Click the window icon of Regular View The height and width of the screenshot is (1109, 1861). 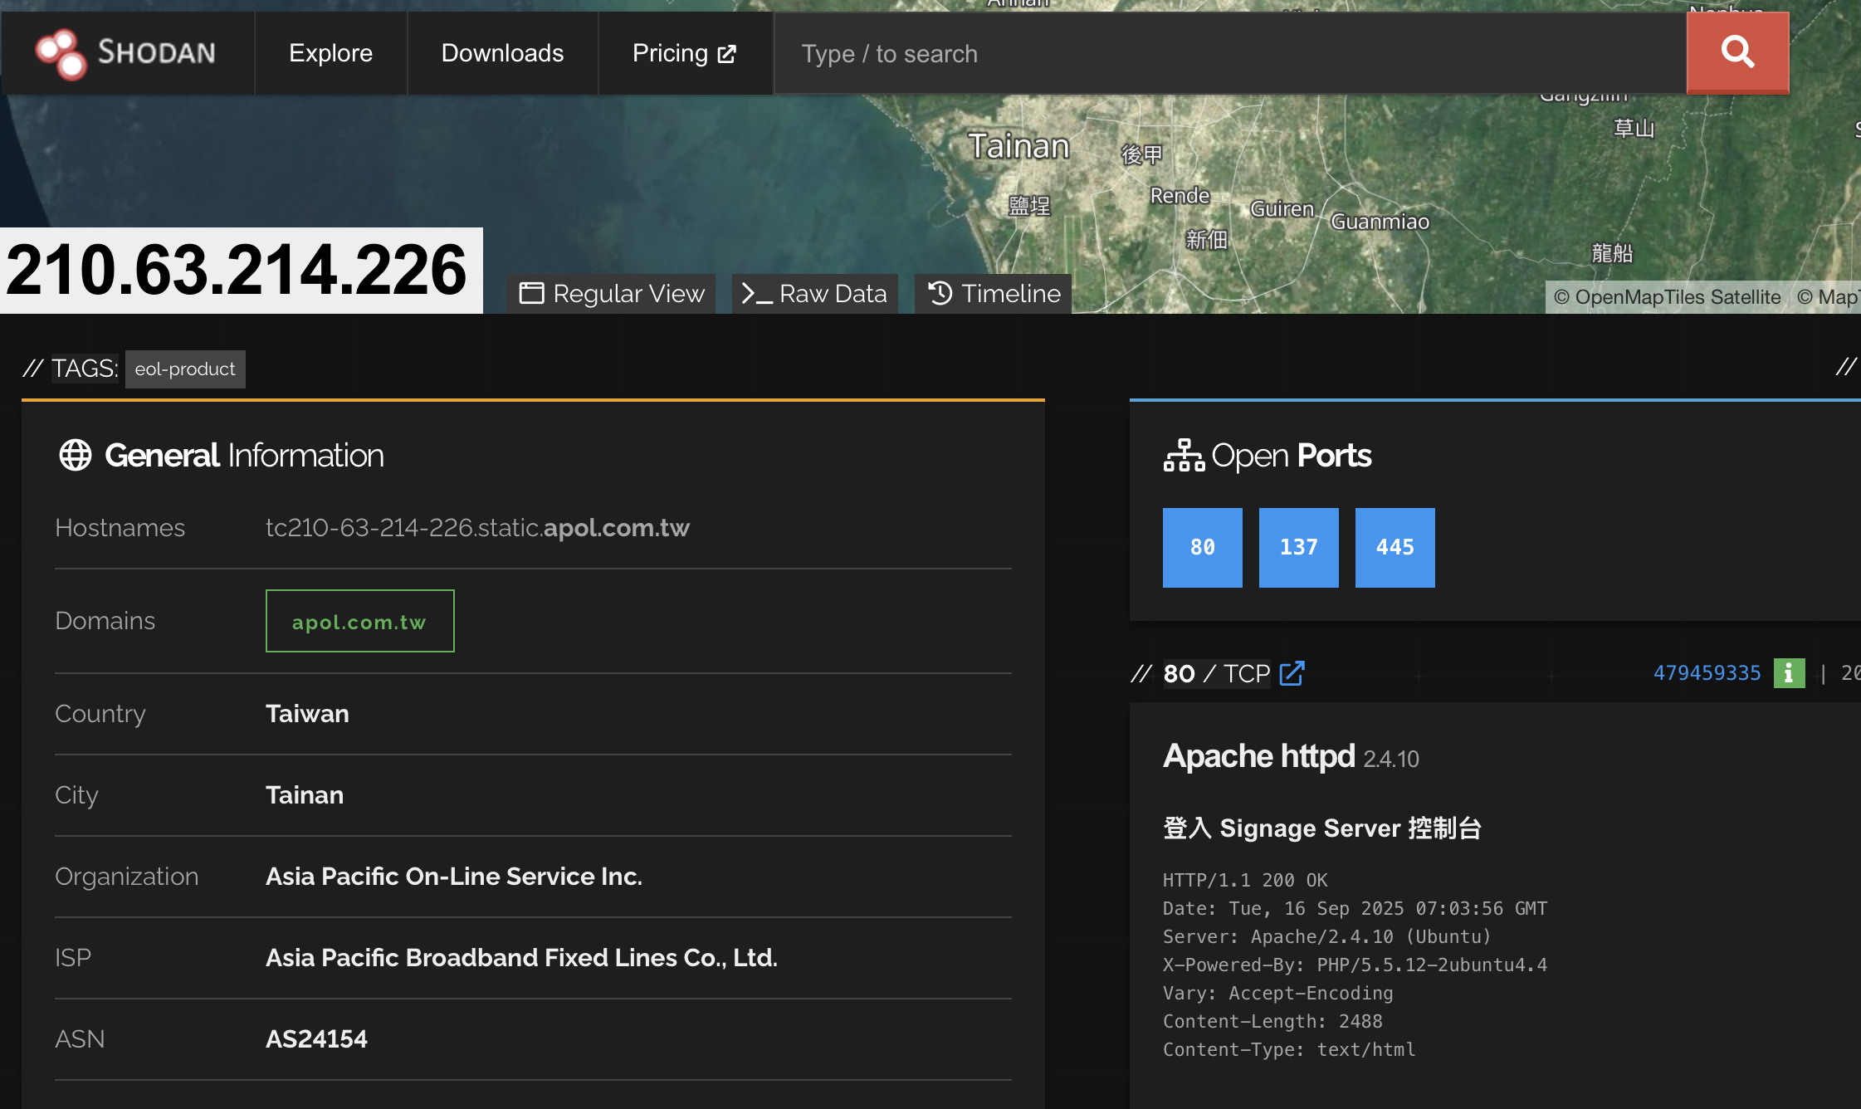click(531, 293)
